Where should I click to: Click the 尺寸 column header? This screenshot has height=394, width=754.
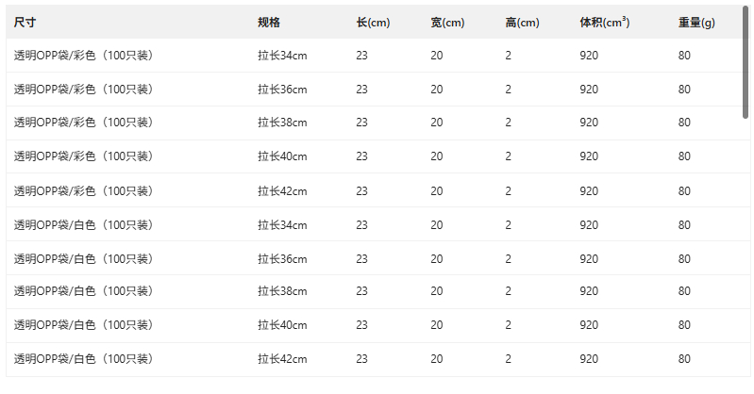pos(25,22)
